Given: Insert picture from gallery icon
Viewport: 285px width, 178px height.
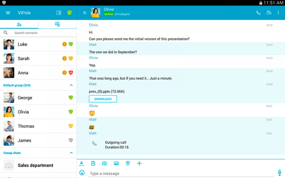Looking at the screenshot, I should (x=116, y=163).
